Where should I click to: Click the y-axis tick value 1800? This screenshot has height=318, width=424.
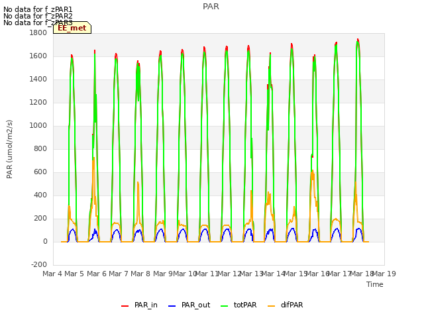38,32
